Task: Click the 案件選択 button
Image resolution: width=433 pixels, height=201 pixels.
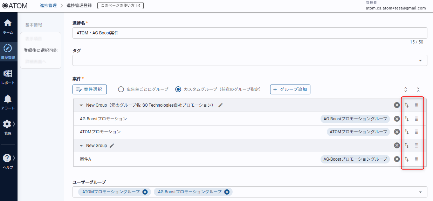Action: pyautogui.click(x=90, y=89)
